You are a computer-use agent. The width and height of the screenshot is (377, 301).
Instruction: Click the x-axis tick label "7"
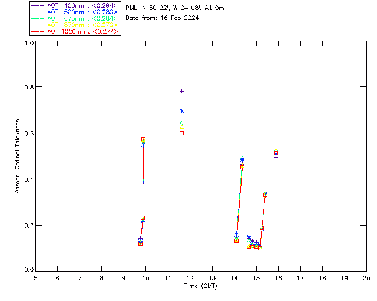click(80, 278)
